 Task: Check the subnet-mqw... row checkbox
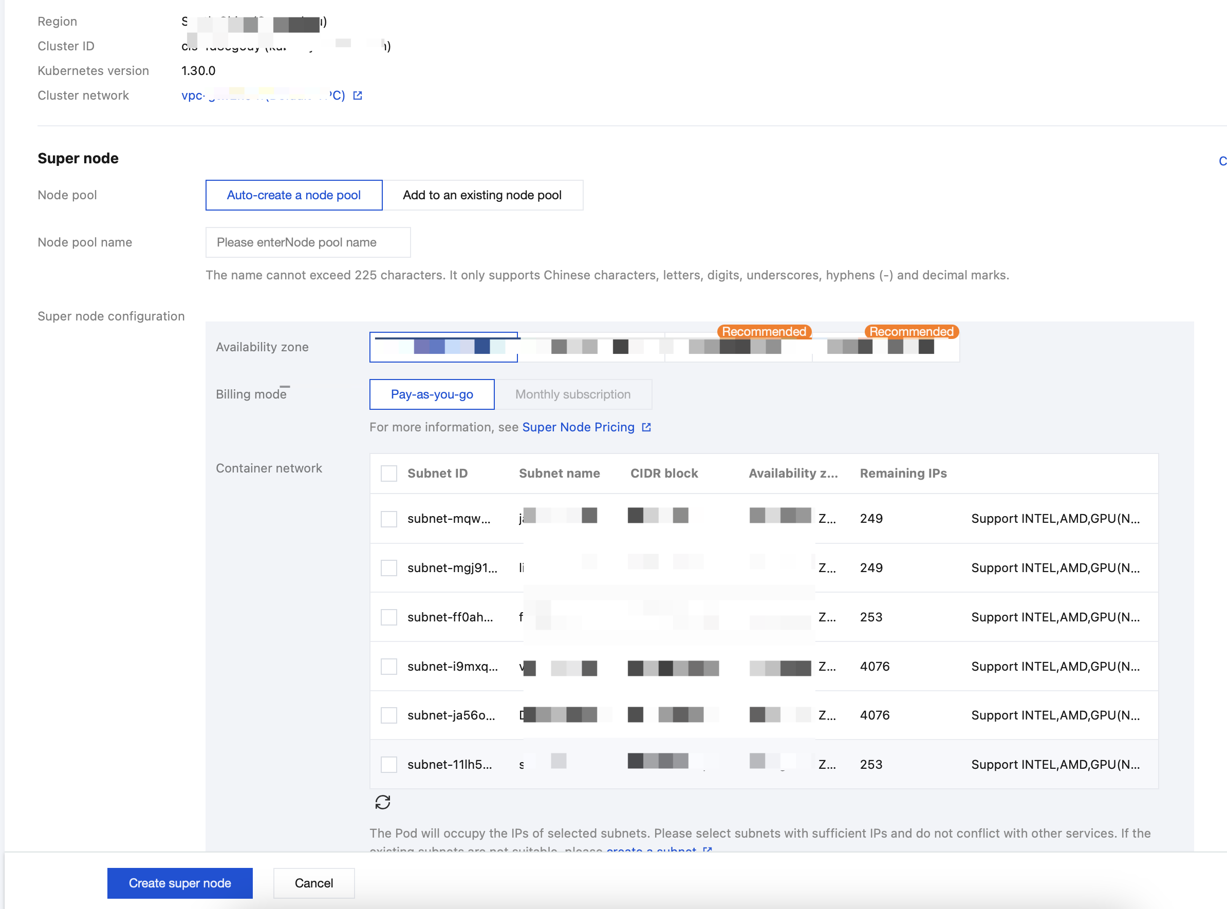388,519
